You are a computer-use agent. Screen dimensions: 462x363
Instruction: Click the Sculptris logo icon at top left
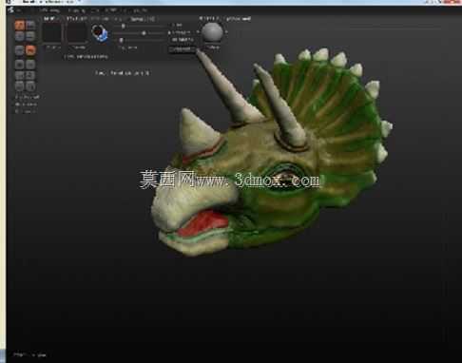point(10,10)
